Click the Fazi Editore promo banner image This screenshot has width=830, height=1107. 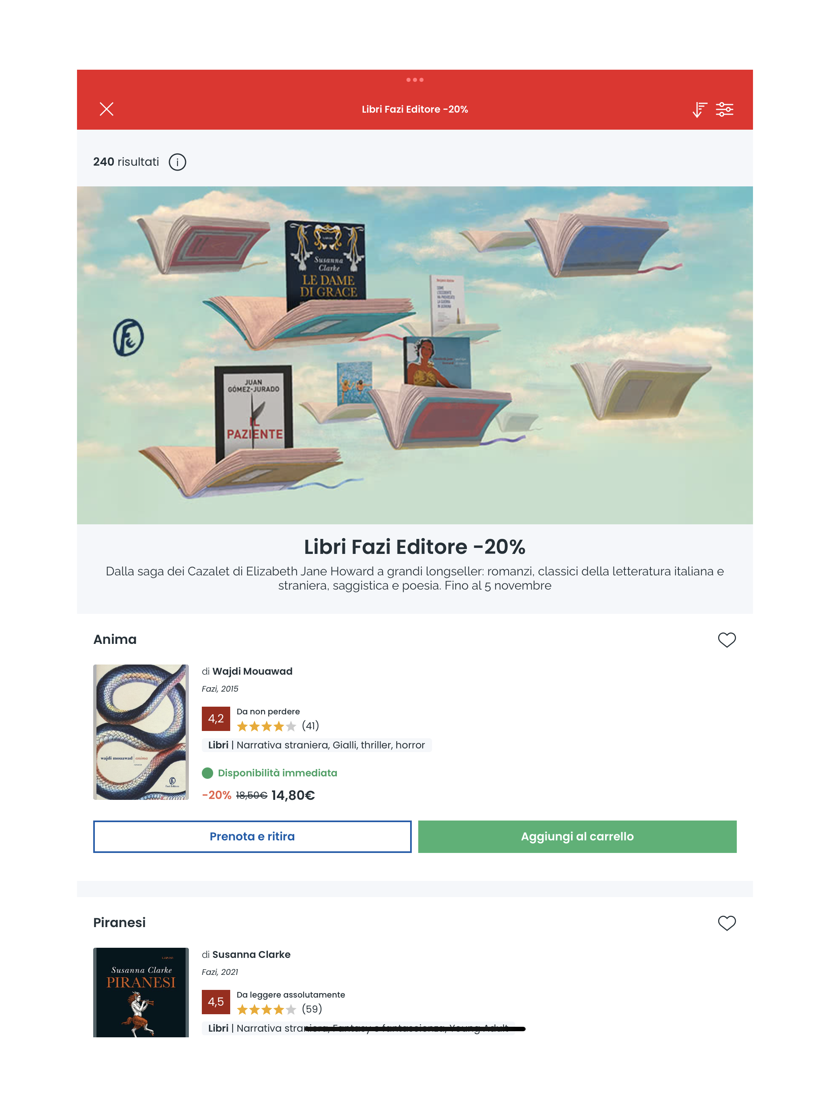click(x=415, y=355)
